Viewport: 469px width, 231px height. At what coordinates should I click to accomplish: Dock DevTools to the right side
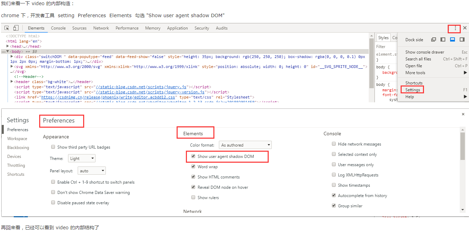[x=462, y=39]
